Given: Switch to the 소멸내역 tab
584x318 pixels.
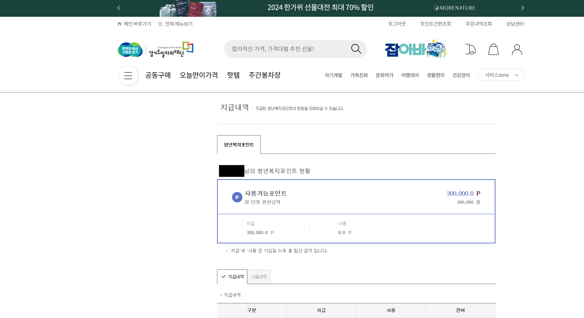Looking at the screenshot, I should click(259, 277).
